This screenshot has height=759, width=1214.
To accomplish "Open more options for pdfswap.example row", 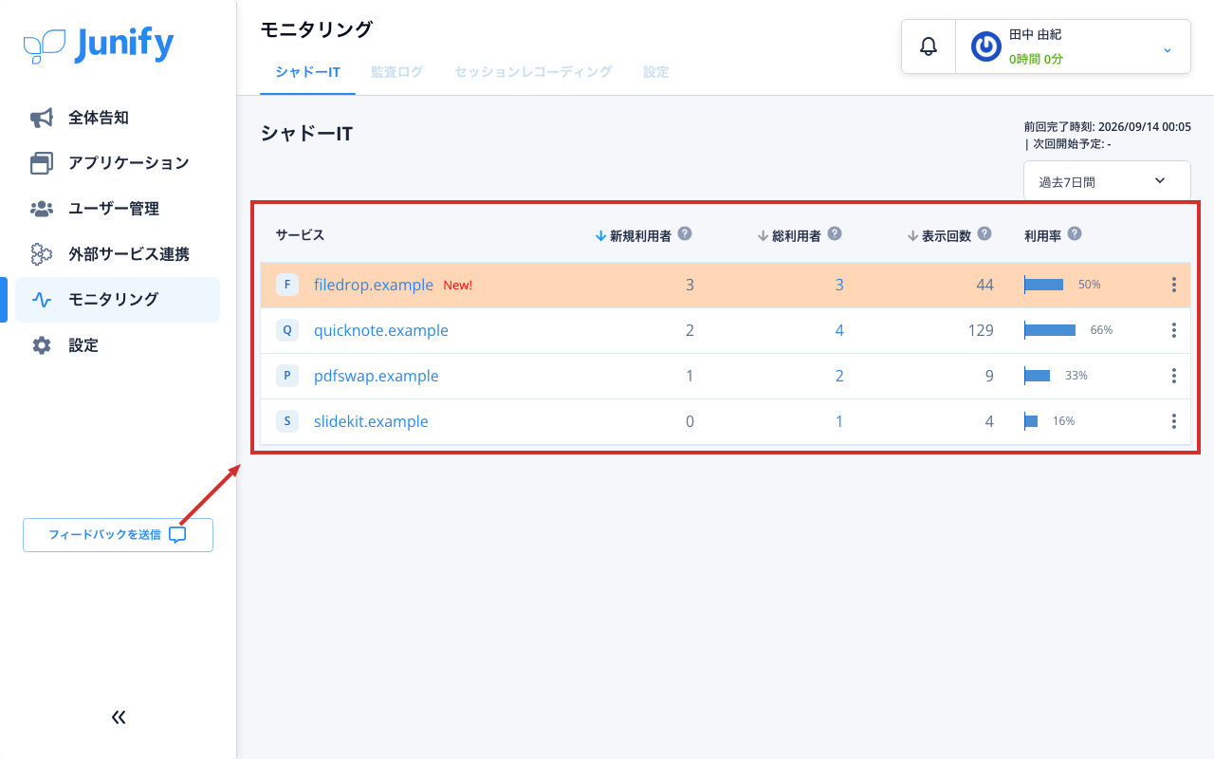I will coord(1174,376).
